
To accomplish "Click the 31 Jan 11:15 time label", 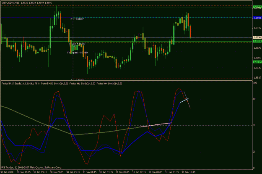I will pyautogui.click(x=172, y=172).
